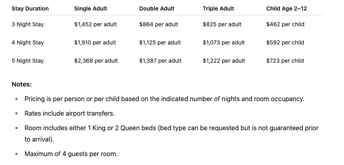This screenshot has height=165, width=344.
Task: Select the 3 Night Stay row label
Action: click(x=28, y=24)
